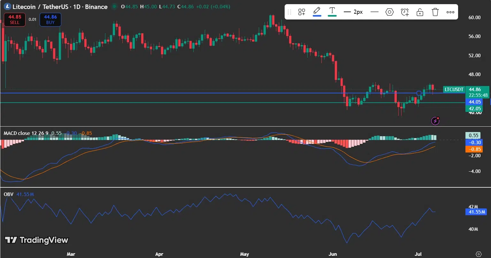The width and height of the screenshot is (491, 258).
Task: Click the Jun label on time axis
Action: tap(333, 254)
